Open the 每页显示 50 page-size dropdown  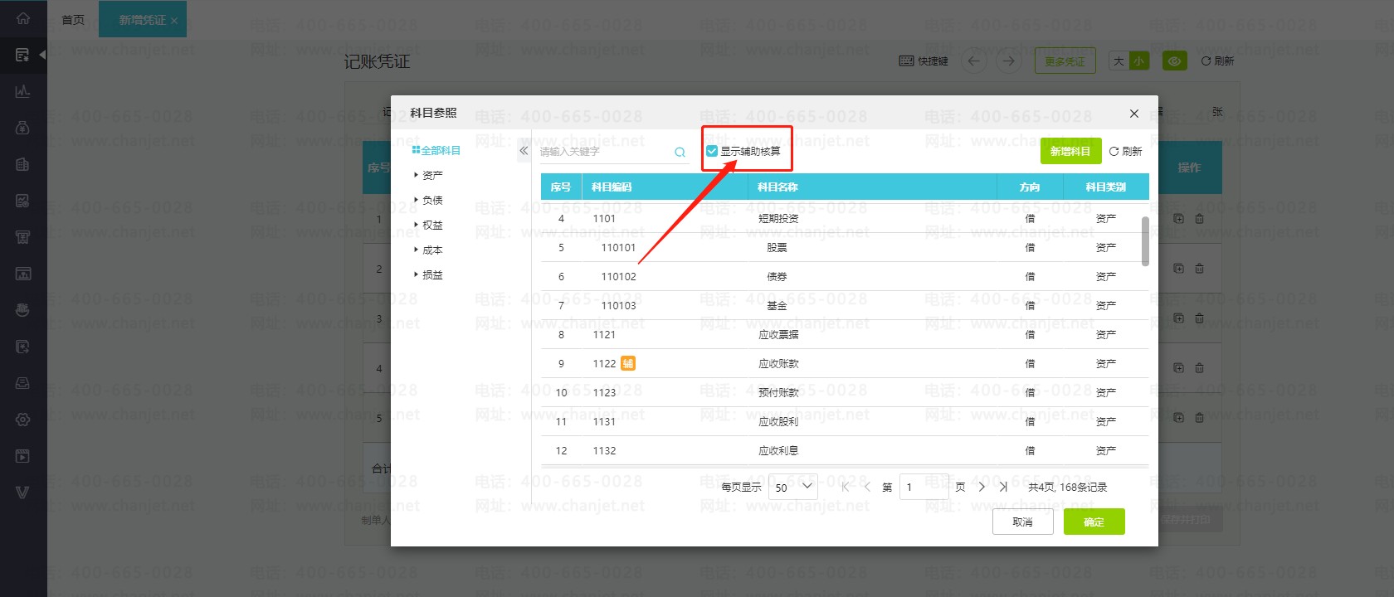click(793, 487)
